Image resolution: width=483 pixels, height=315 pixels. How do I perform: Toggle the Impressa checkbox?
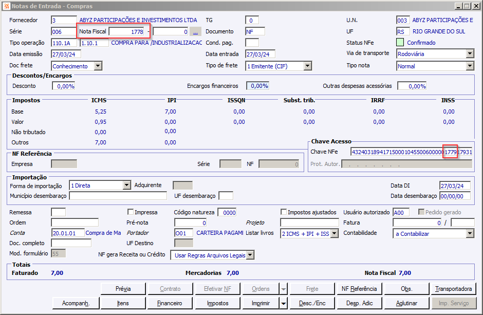tap(131, 212)
